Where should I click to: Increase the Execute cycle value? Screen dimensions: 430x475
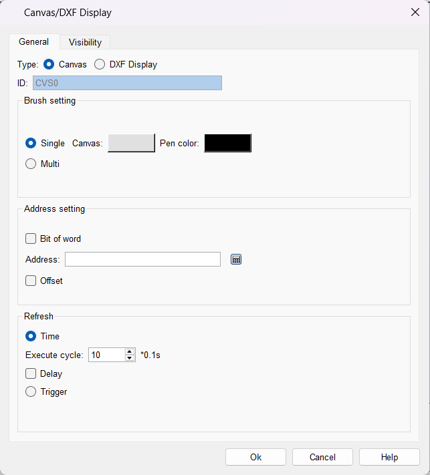pyautogui.click(x=130, y=351)
